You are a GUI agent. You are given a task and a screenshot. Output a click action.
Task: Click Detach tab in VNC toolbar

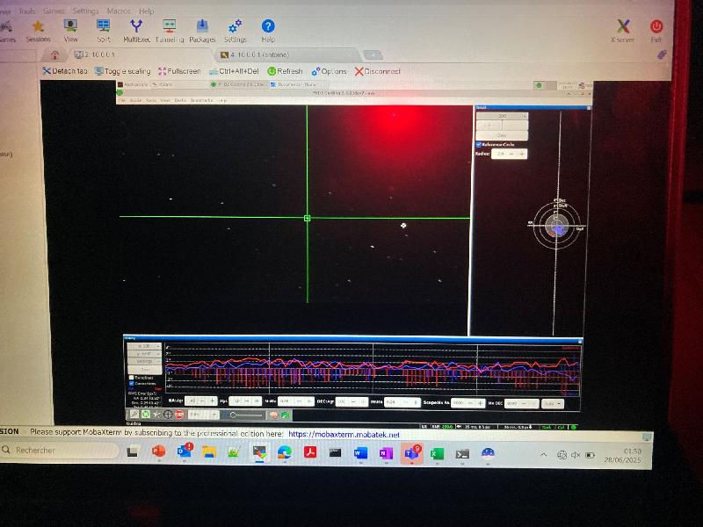64,71
